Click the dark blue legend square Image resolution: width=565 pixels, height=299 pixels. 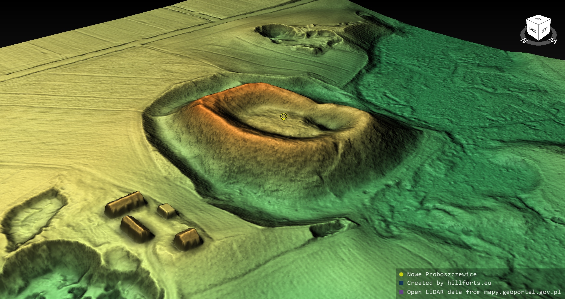[x=401, y=283]
